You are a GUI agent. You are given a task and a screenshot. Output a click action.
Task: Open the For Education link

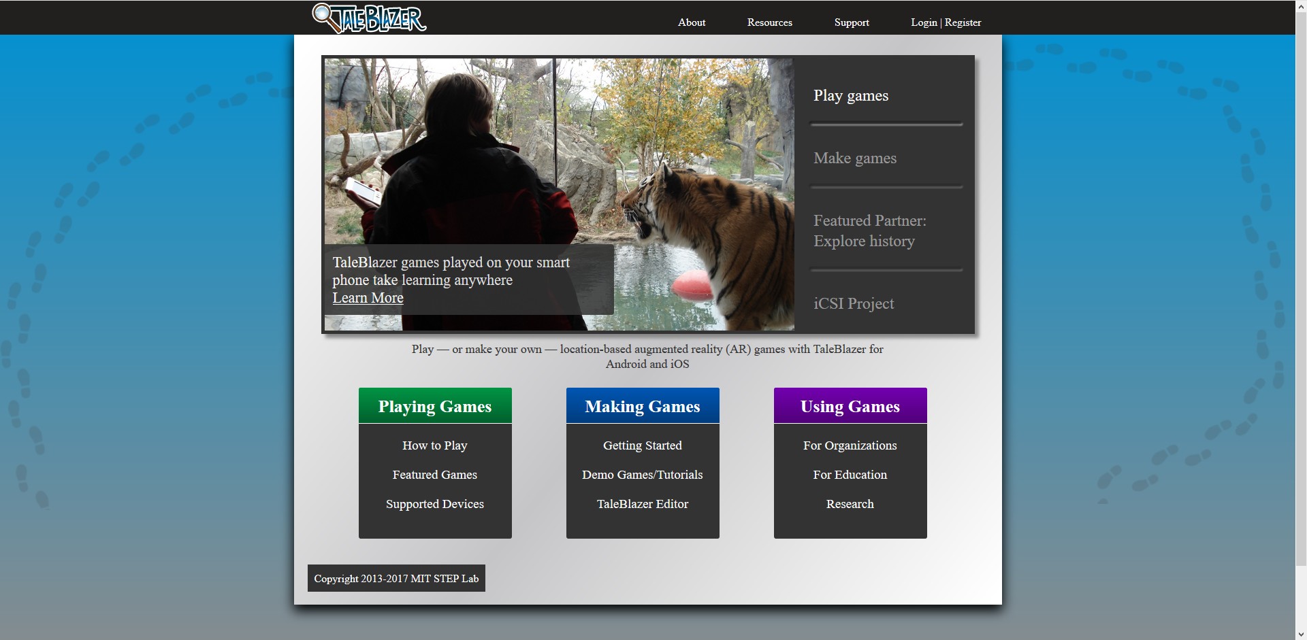click(850, 475)
